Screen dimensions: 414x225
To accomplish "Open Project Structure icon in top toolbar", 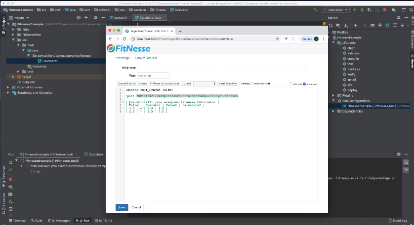I will click(x=394, y=10).
